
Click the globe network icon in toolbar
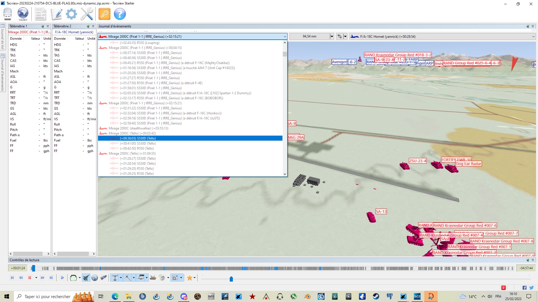point(23,14)
